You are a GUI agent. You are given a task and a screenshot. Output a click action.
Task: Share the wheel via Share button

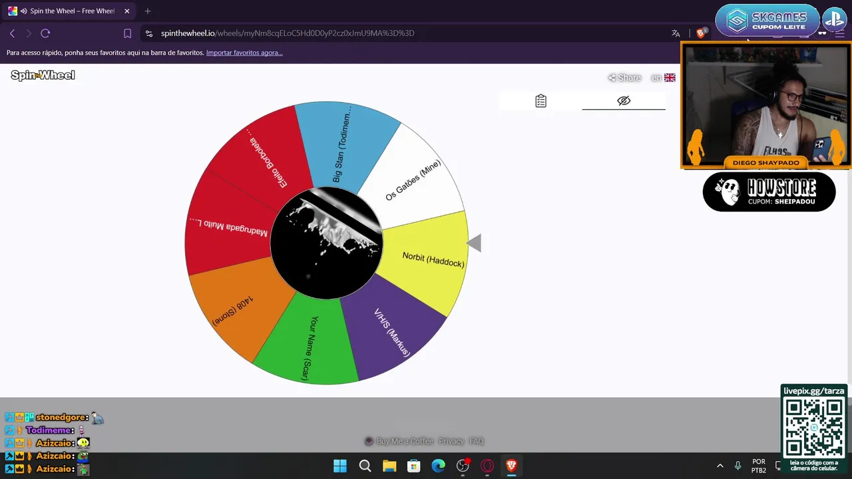coord(624,78)
